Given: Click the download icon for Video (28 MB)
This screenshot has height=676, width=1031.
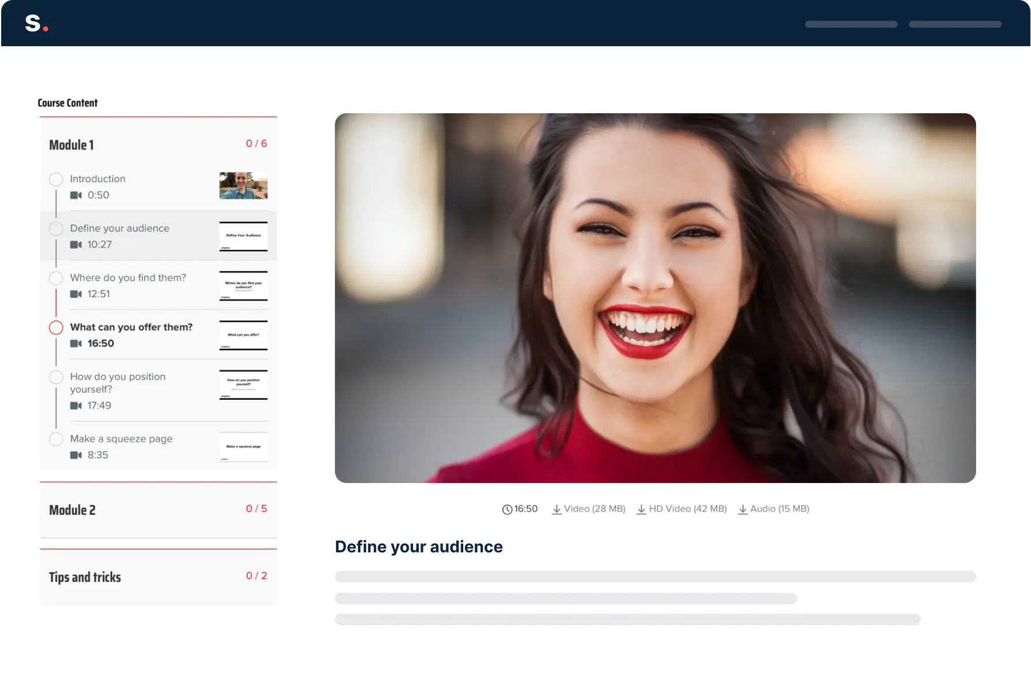Looking at the screenshot, I should pyautogui.click(x=557, y=509).
